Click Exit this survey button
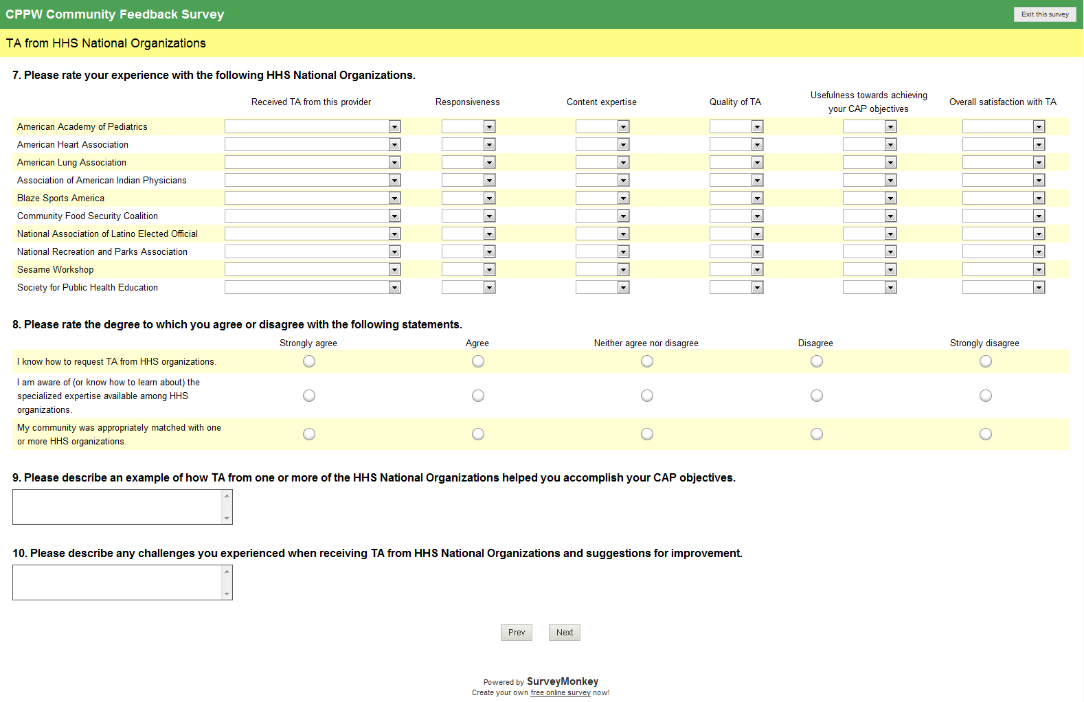This screenshot has height=702, width=1084. (x=1044, y=14)
